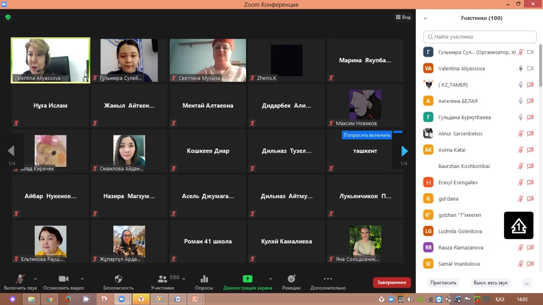Toggle Остановить видео camera button
Viewport: 543px width, 305px height.
point(64,282)
